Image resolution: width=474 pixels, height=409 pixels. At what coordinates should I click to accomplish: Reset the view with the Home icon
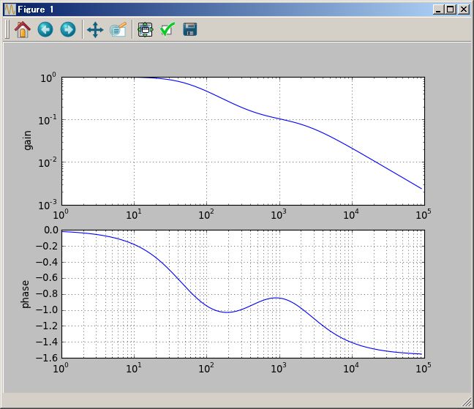click(x=23, y=29)
